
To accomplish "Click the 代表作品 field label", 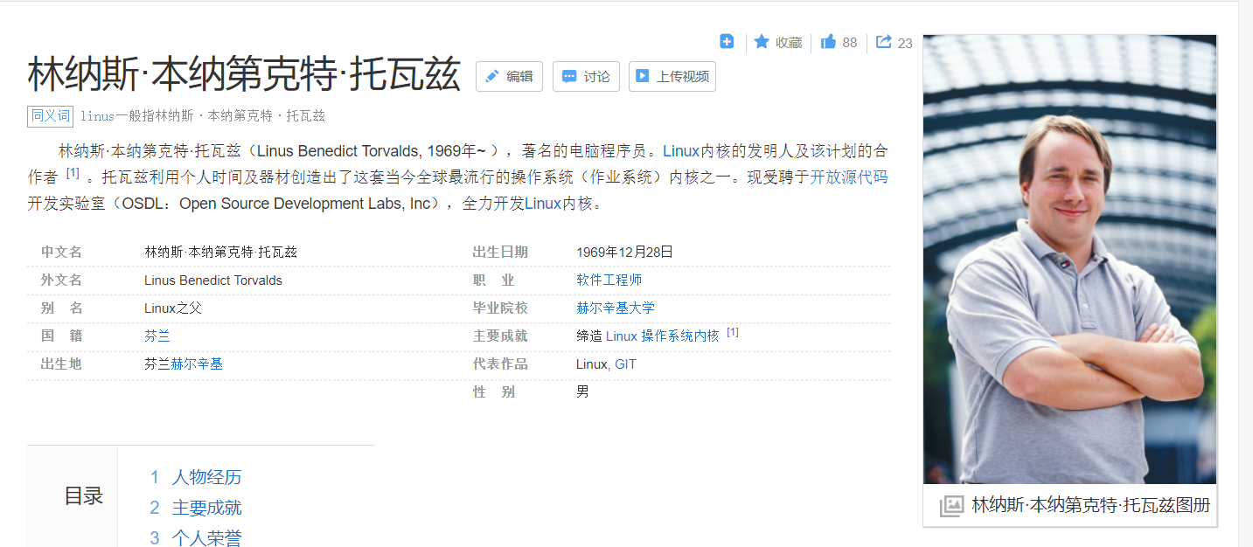I will point(500,364).
